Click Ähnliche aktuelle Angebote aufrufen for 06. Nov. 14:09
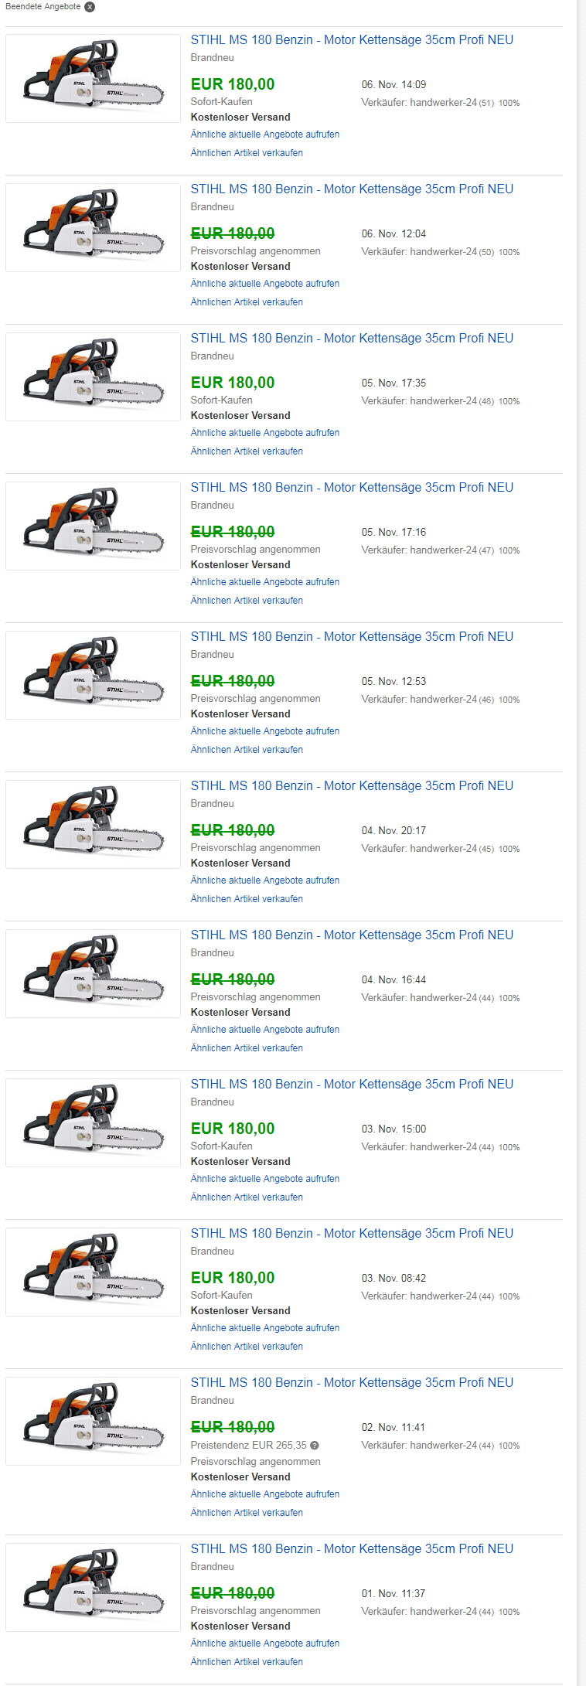The height and width of the screenshot is (1686, 586). click(265, 135)
